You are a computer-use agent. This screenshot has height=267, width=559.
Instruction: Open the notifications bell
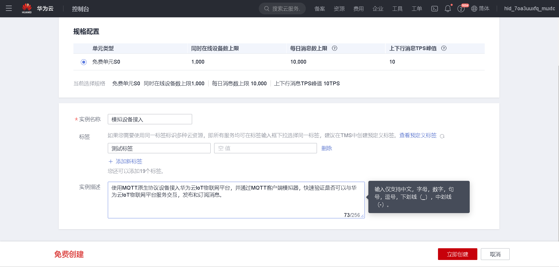tap(448, 9)
